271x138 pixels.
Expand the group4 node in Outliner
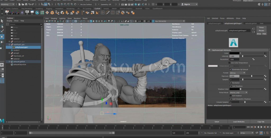(10, 53)
